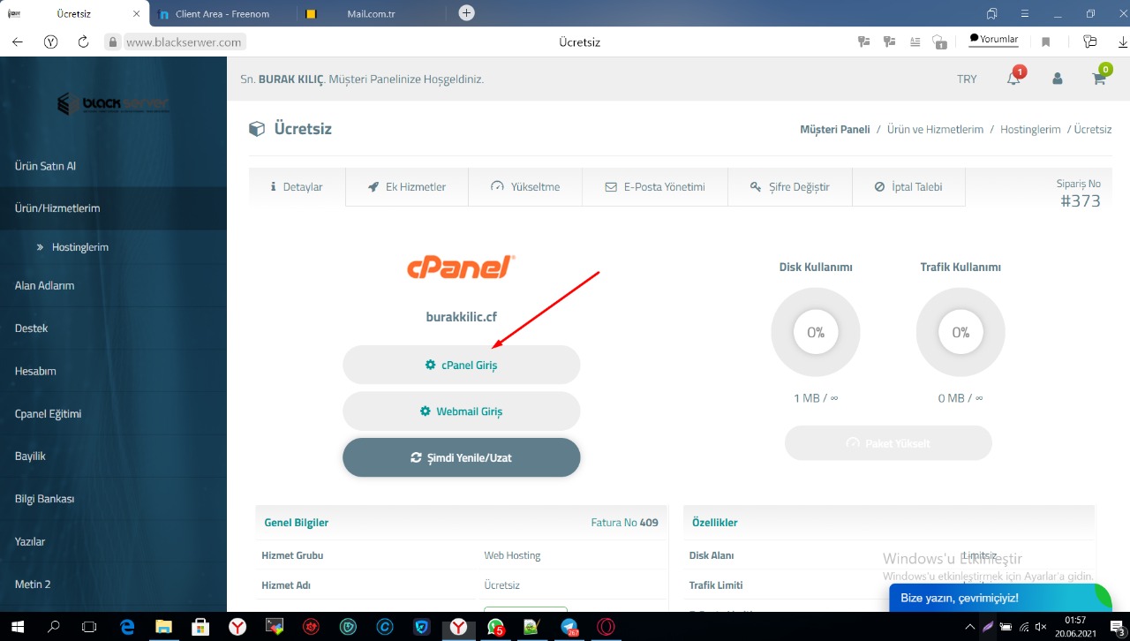1130x641 pixels.
Task: Open the browser hamburger menu
Action: 1024,13
